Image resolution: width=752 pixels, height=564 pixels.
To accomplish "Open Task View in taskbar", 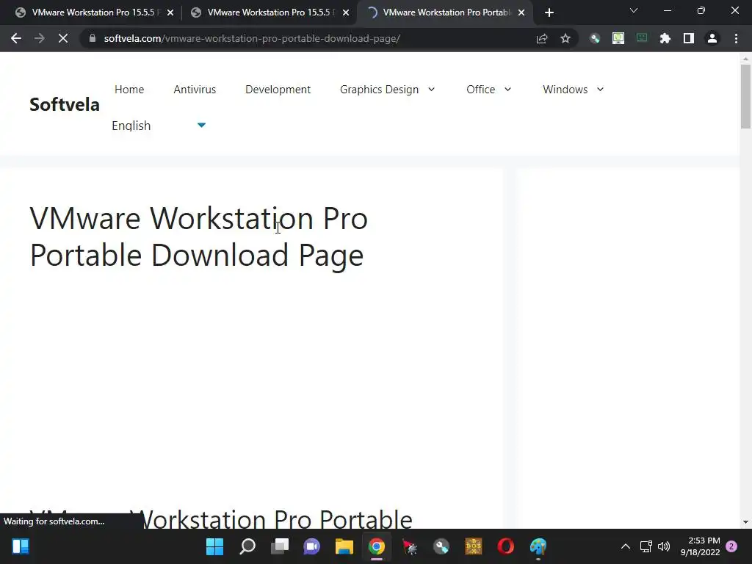I will [280, 546].
